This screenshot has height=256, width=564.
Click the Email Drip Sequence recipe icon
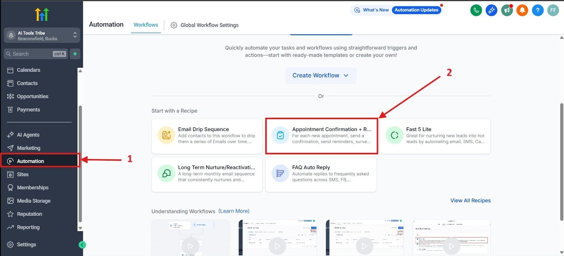[x=166, y=135]
